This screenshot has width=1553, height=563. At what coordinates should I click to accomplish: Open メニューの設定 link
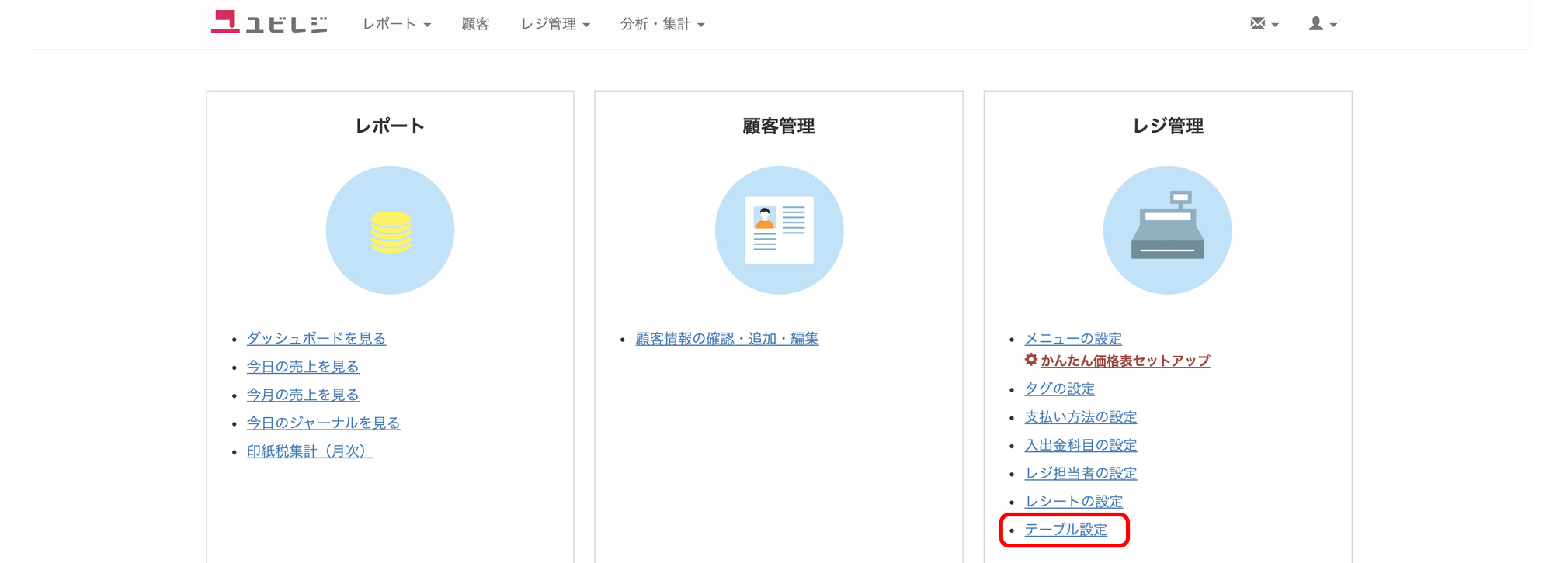point(1073,338)
